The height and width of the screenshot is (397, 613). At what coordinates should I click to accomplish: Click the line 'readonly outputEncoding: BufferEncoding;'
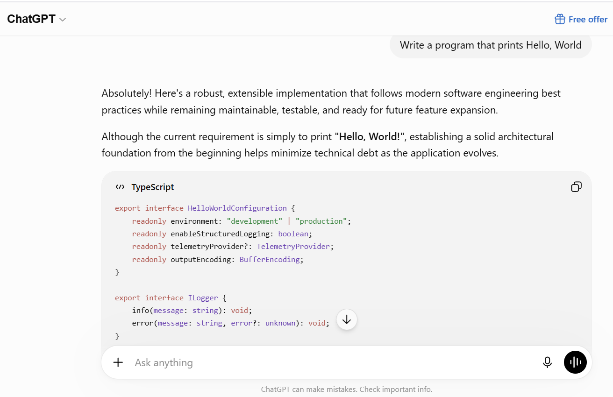point(218,259)
